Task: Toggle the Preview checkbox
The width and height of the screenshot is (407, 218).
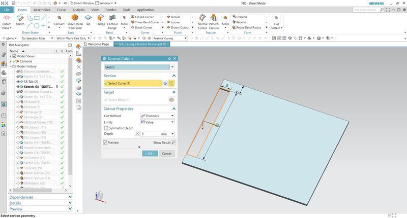Action: (105, 142)
